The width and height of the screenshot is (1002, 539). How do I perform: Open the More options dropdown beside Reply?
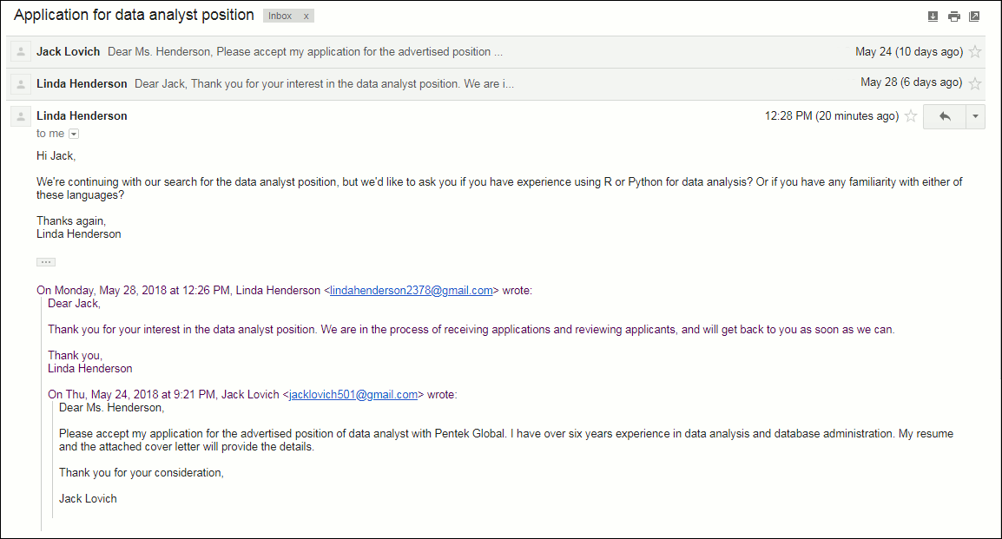click(975, 116)
